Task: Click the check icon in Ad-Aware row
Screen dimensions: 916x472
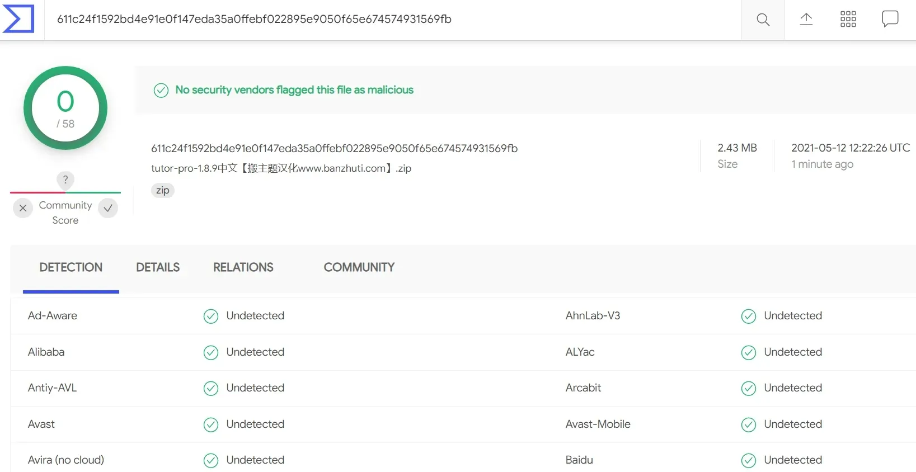Action: [211, 317]
